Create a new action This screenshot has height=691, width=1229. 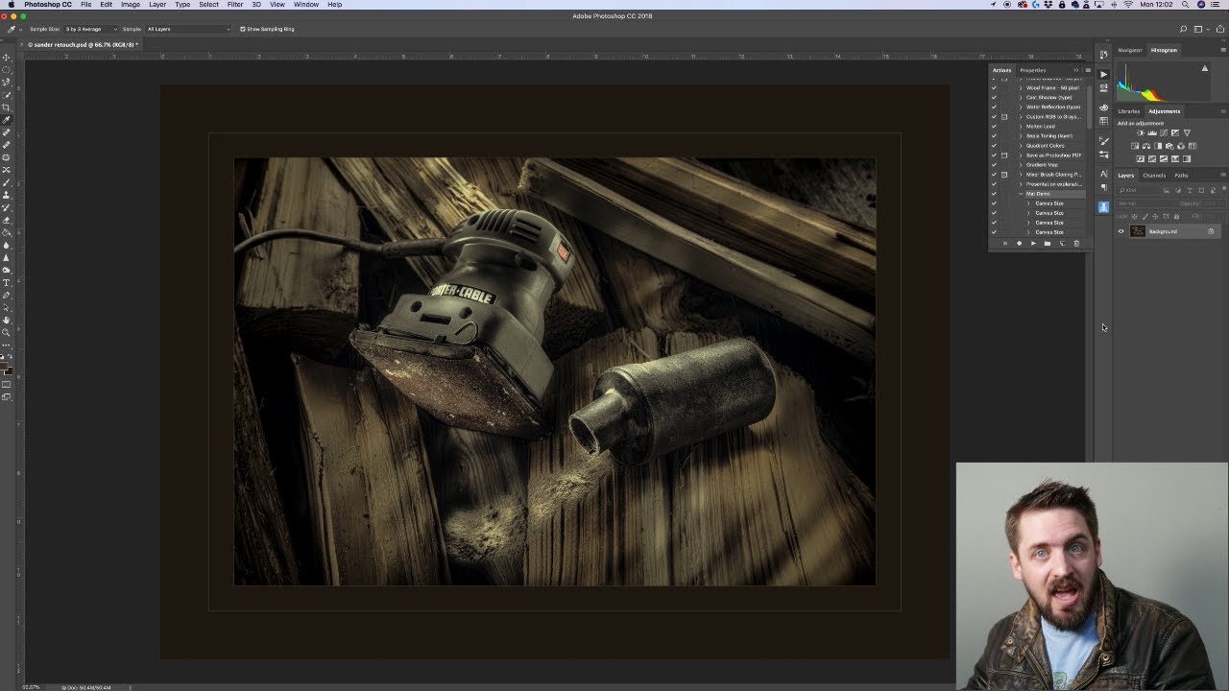pyautogui.click(x=1063, y=243)
